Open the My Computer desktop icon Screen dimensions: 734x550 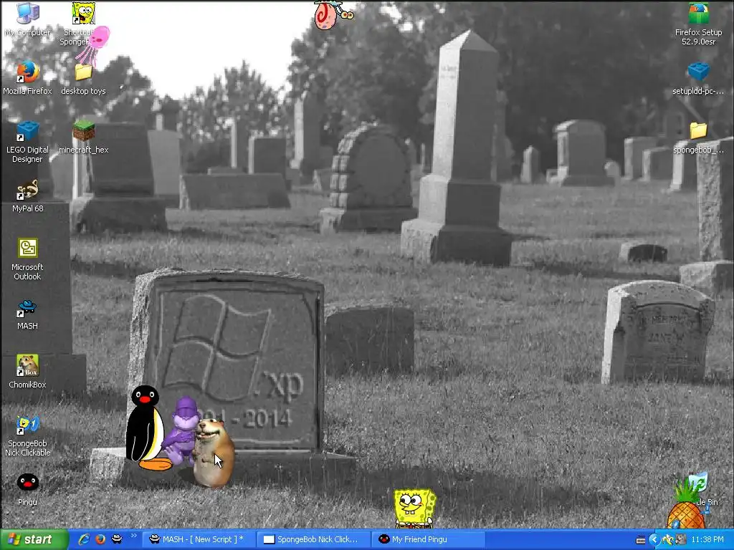28,19
